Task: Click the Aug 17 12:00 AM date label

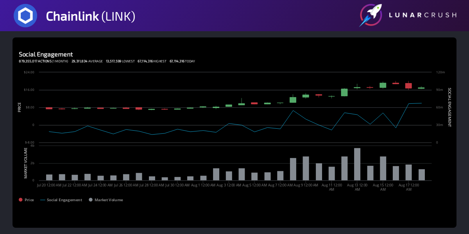Action: pyautogui.click(x=409, y=187)
